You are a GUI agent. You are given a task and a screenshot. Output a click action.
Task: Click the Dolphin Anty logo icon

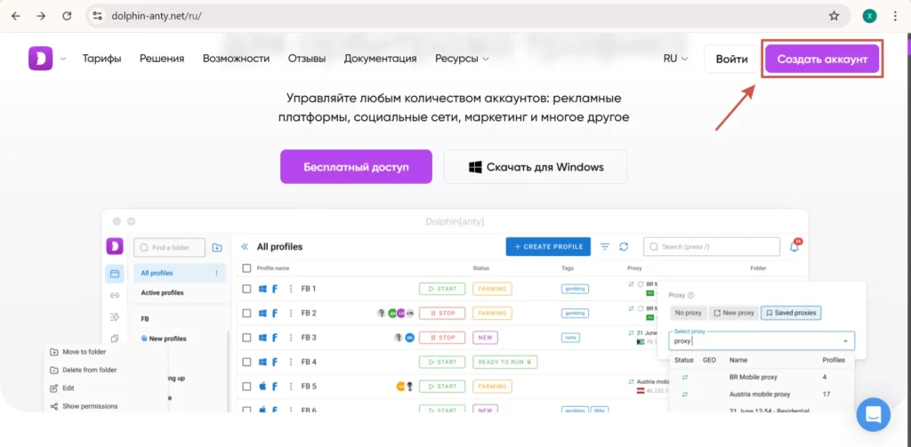pos(40,59)
